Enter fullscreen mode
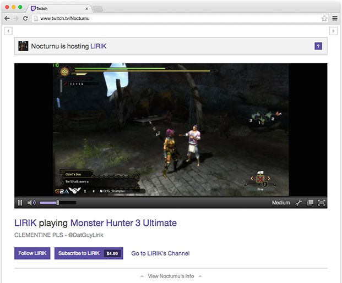The image size is (342, 283). 321,203
